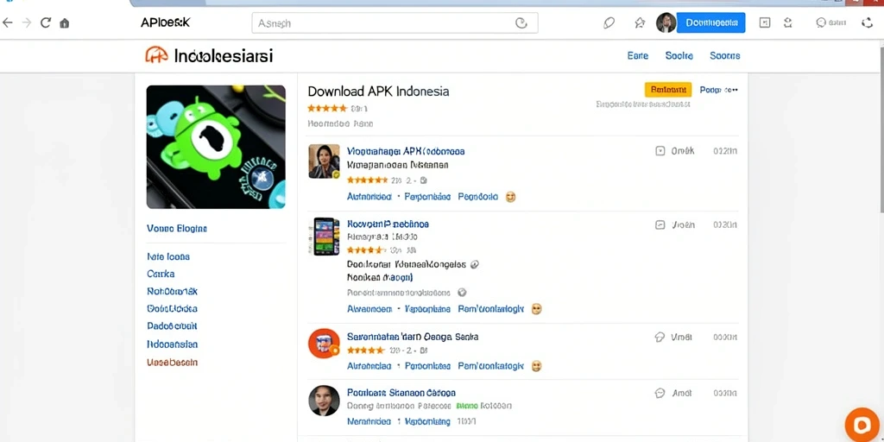Click the star rating under page title
The image size is (884, 442).
tap(327, 108)
